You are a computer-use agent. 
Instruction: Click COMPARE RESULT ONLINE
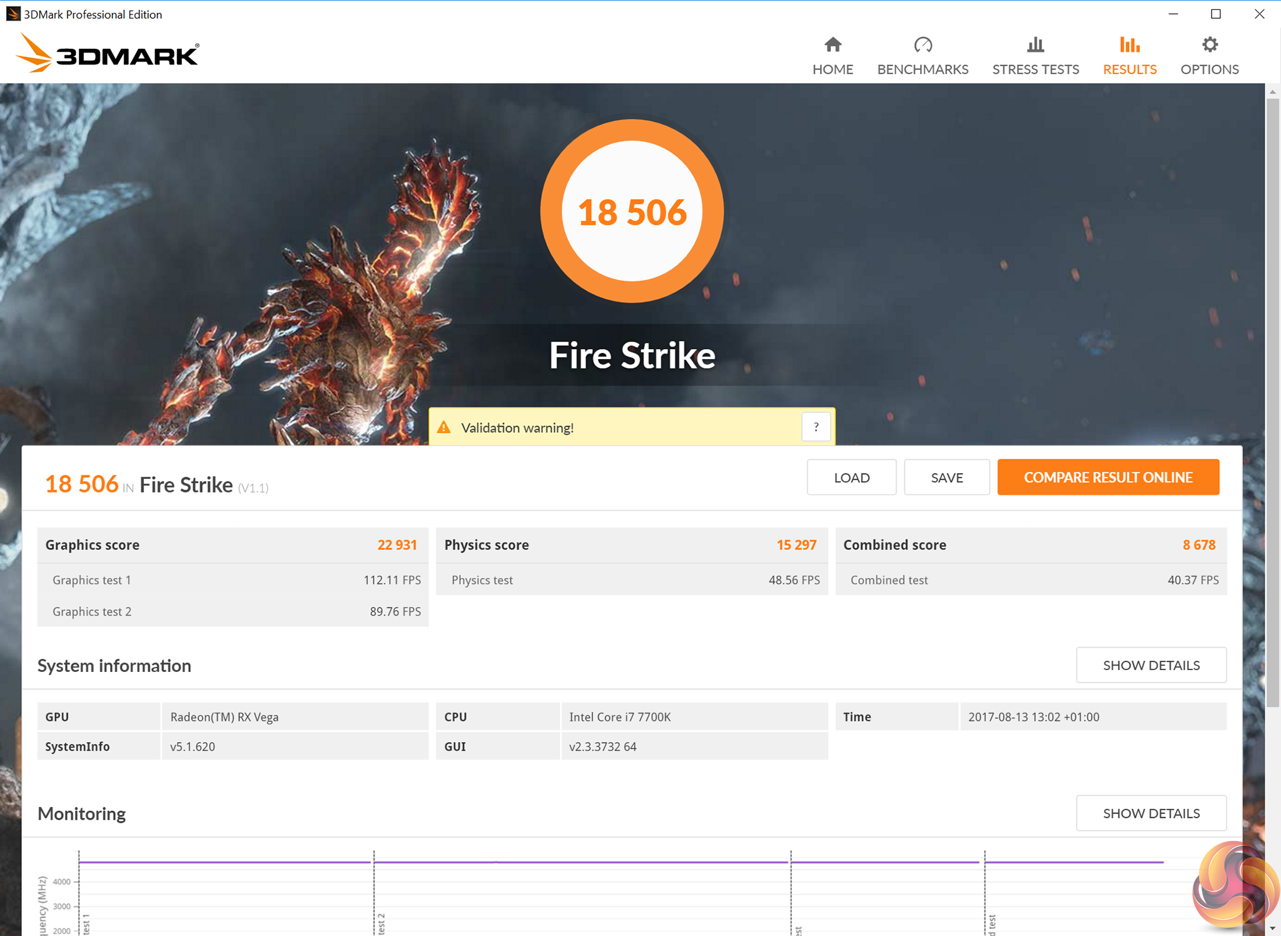1108,477
